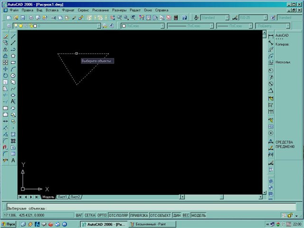Click the Пуск start button

(x=9, y=223)
